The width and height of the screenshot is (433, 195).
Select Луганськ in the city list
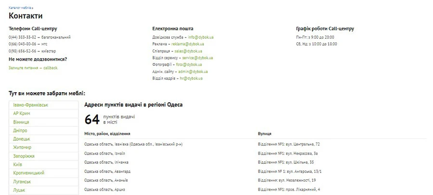pos(22,182)
